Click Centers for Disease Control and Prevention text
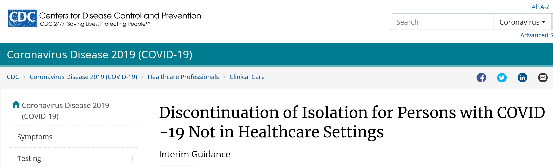This screenshot has width=553, height=167. (x=120, y=16)
